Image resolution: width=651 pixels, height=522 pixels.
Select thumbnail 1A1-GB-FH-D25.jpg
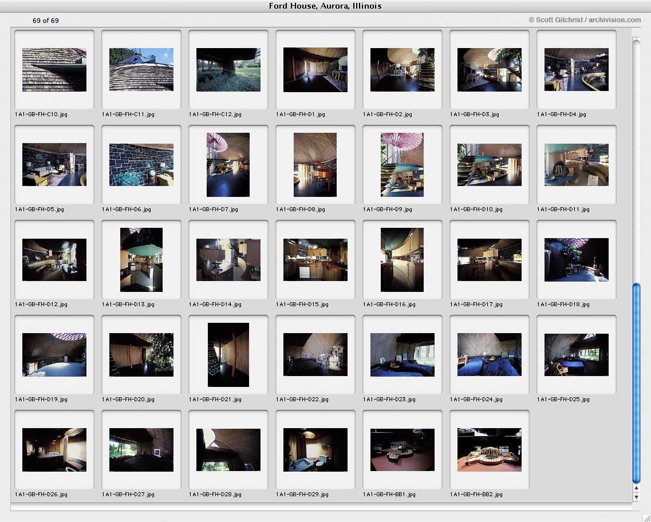pos(576,355)
